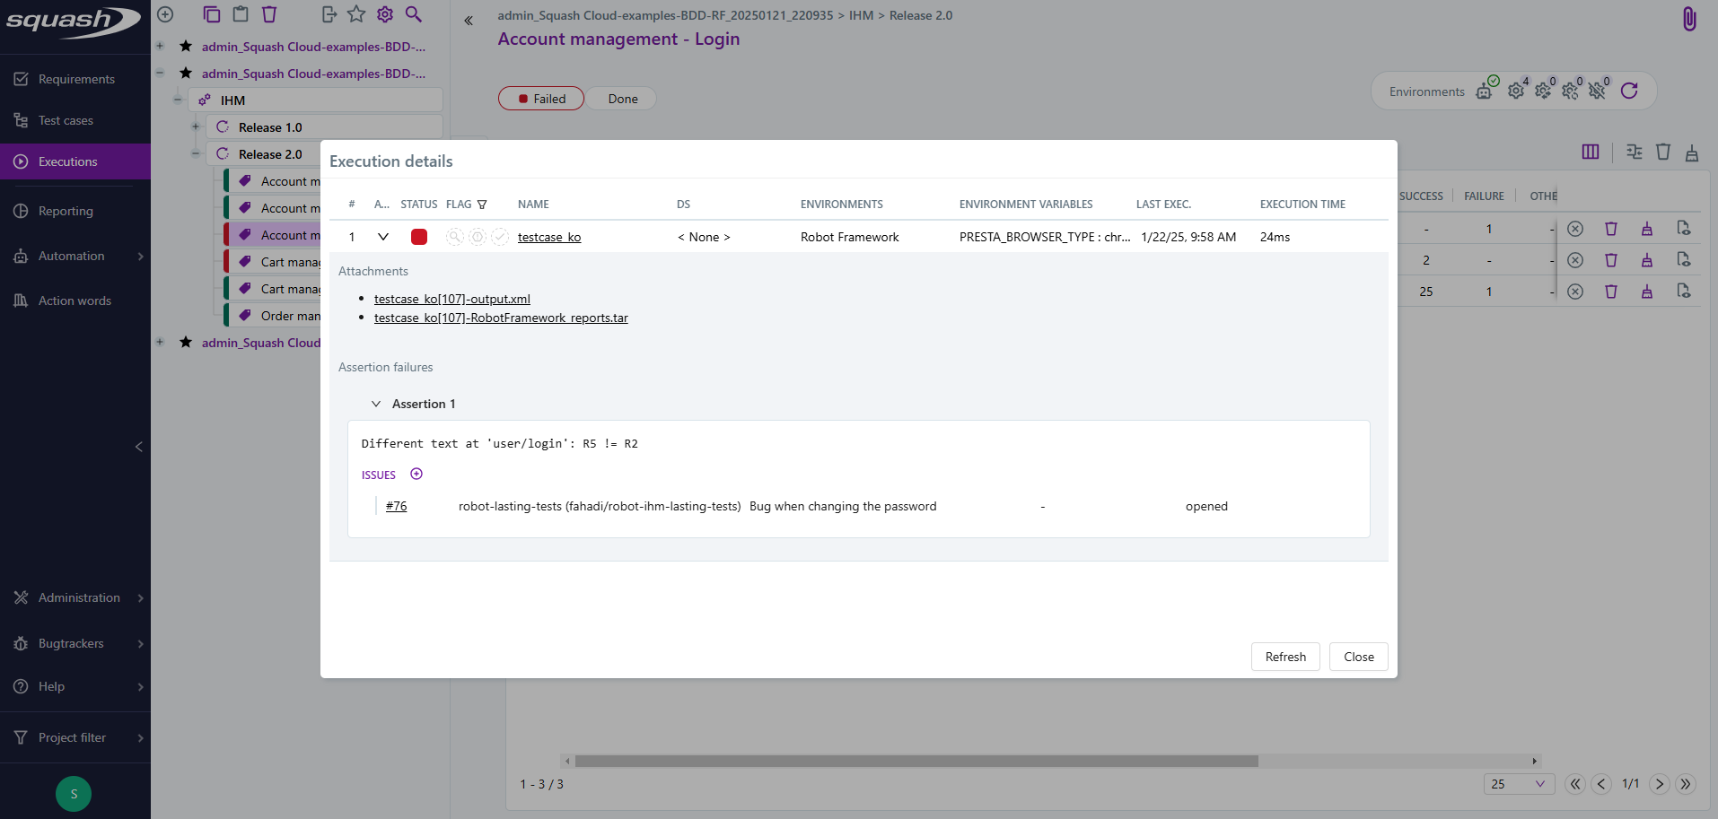The image size is (1718, 819).
Task: Toggle the Done execution status button
Action: (621, 98)
